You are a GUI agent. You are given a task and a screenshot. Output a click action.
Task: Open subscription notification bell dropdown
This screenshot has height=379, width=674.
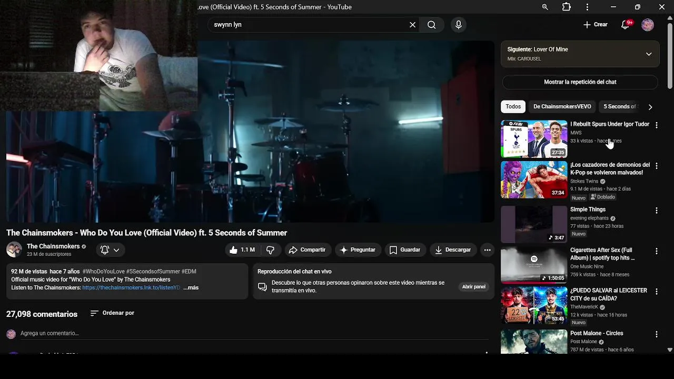pos(110,250)
